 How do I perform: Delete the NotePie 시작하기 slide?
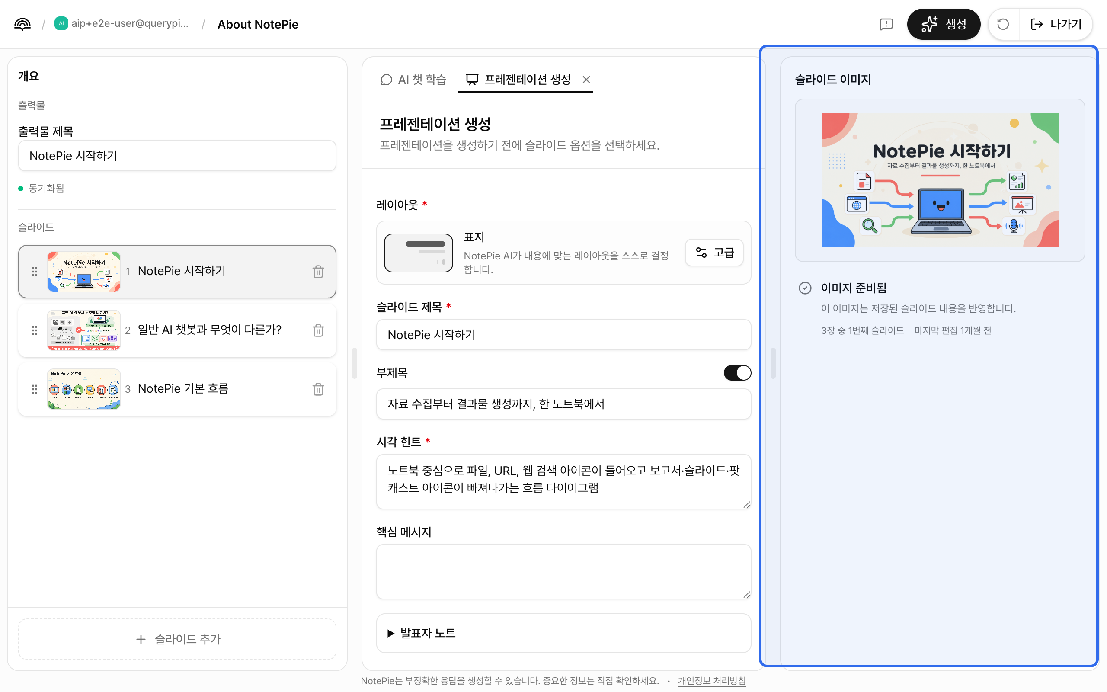click(318, 272)
